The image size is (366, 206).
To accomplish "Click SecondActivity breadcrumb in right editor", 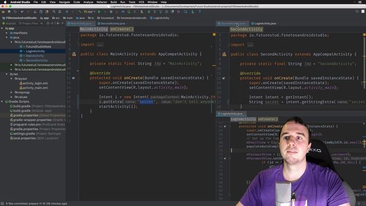I will (x=246, y=29).
